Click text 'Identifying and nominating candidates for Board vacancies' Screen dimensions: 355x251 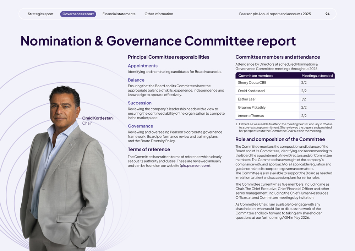click(175, 72)
